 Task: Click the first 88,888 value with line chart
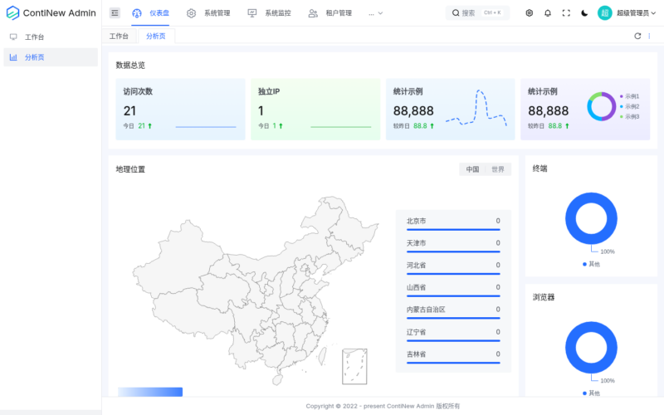coord(413,111)
